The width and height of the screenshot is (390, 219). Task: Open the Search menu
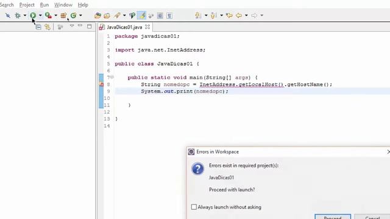coord(7,5)
